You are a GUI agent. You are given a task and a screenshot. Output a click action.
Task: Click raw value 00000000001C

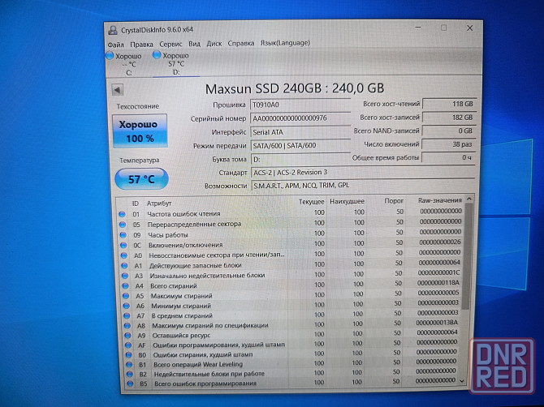point(438,273)
